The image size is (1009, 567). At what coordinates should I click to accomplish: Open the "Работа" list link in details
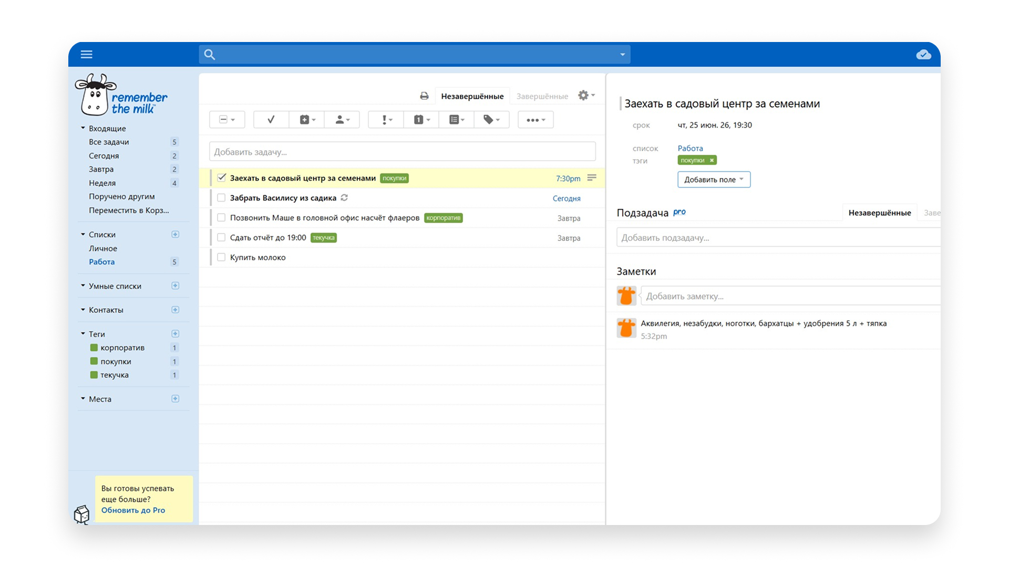click(x=690, y=149)
